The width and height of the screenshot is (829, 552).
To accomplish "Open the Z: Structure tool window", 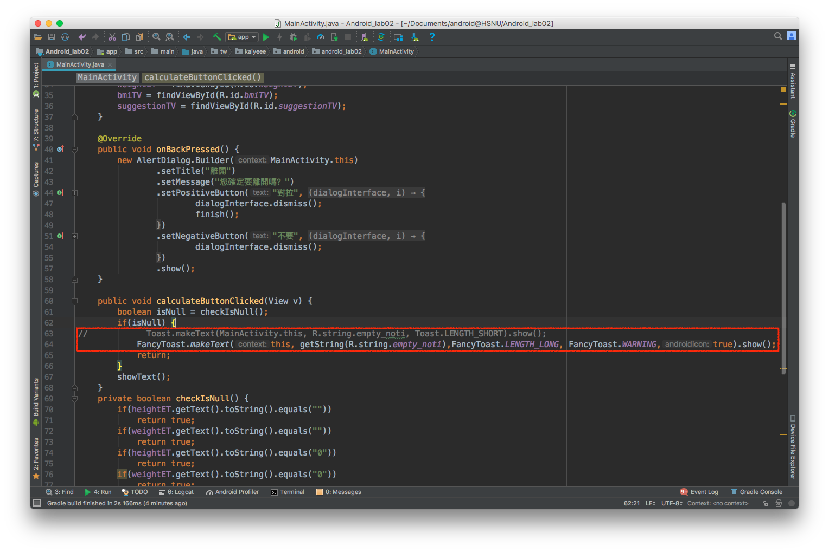I will click(x=36, y=130).
